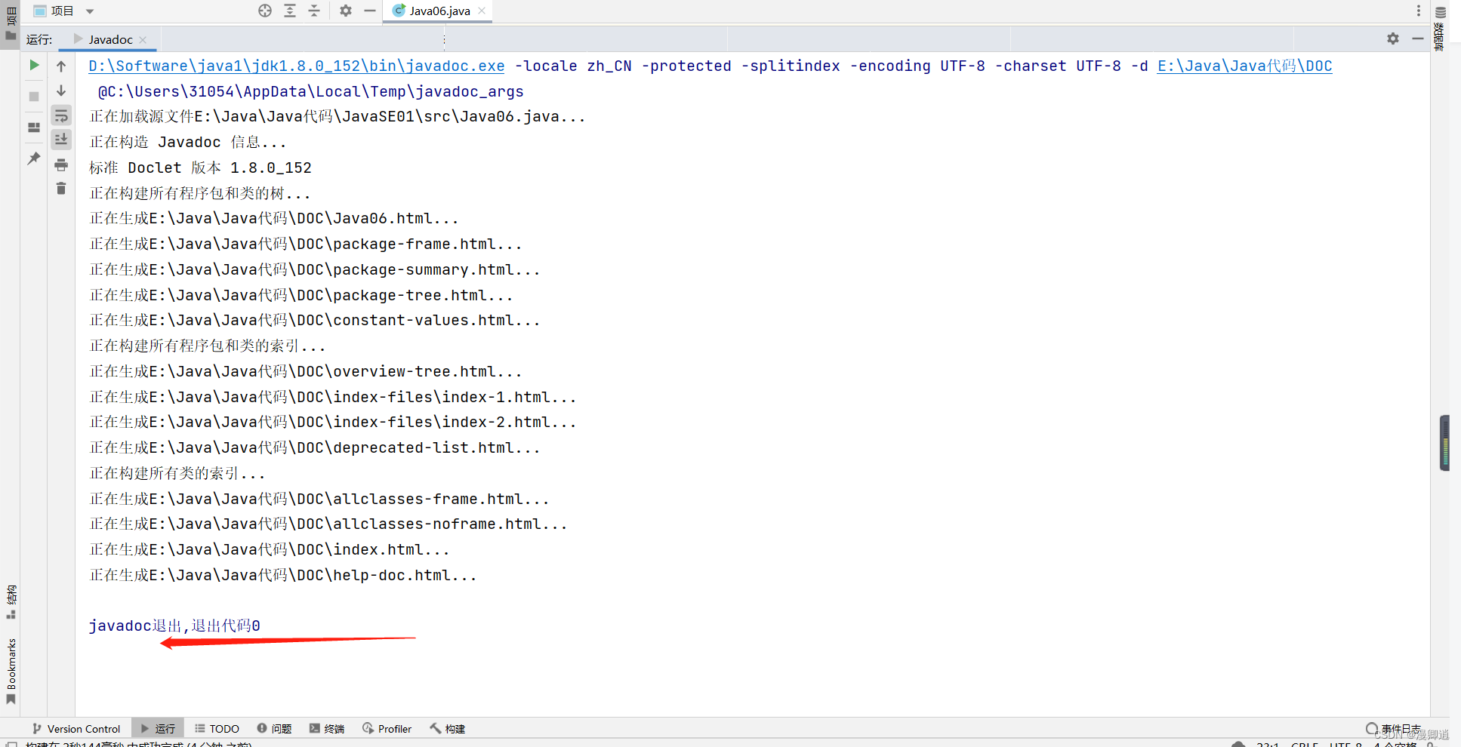Open the 项目 view dropdown
Screen dimensions: 1461x747
(x=64, y=11)
